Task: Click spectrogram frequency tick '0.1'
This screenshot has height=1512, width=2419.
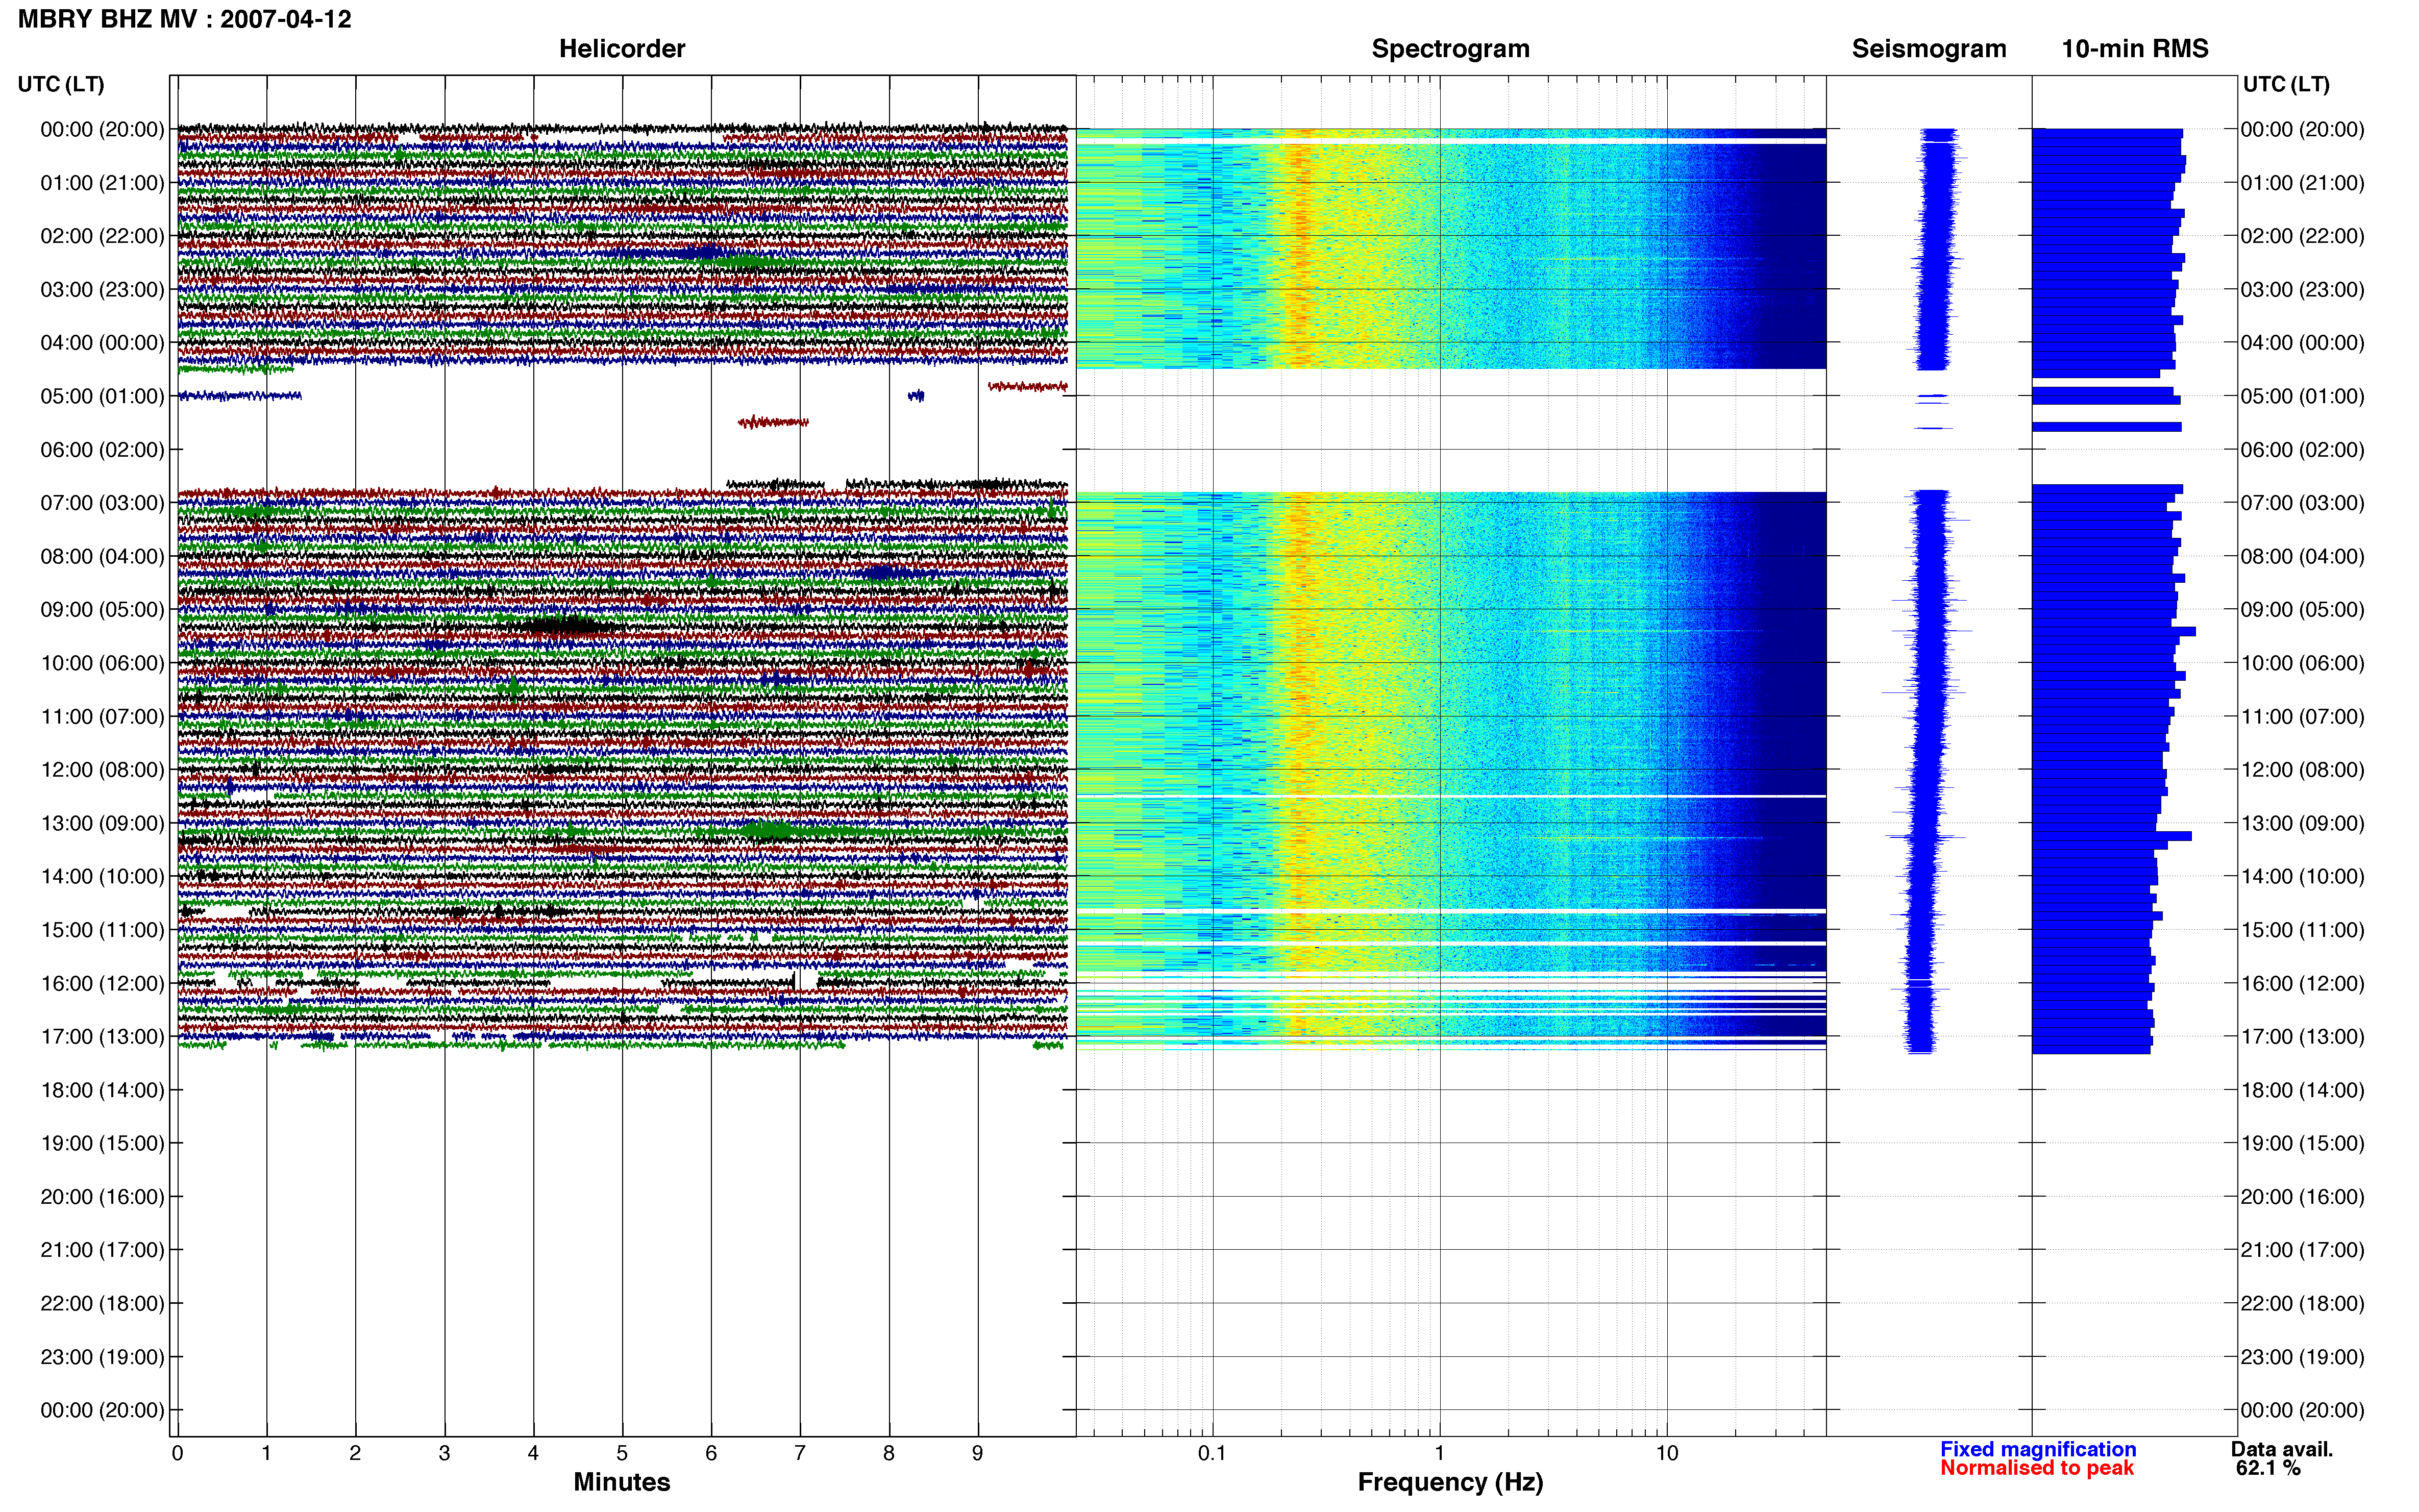Action: (1212, 1453)
